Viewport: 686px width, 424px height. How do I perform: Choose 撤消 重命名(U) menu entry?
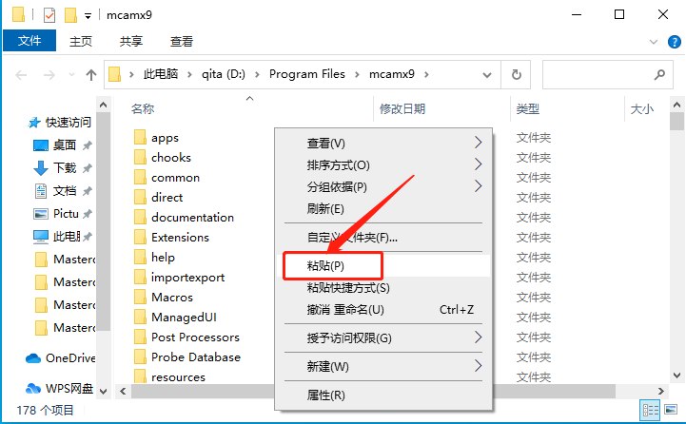[382, 310]
